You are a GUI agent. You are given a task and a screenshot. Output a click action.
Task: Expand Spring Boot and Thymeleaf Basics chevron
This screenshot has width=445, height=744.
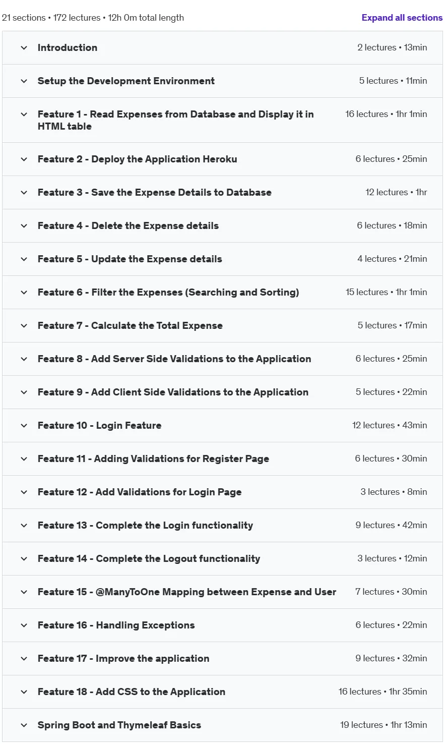[x=24, y=725]
